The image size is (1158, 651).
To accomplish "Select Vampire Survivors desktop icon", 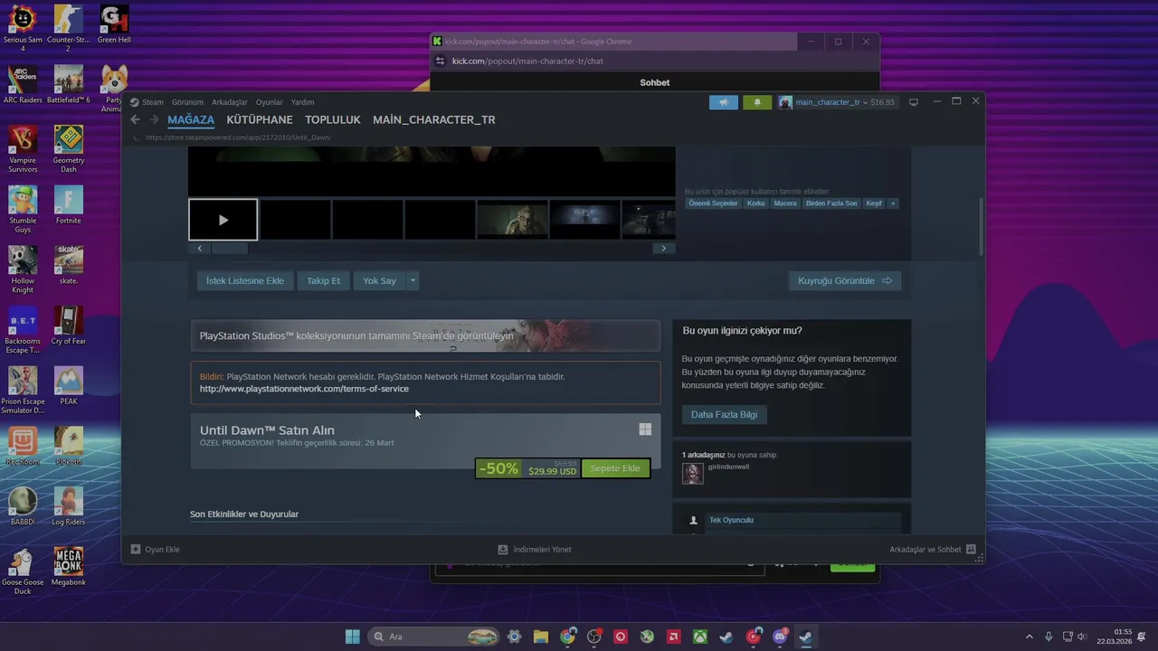I will pos(23,149).
